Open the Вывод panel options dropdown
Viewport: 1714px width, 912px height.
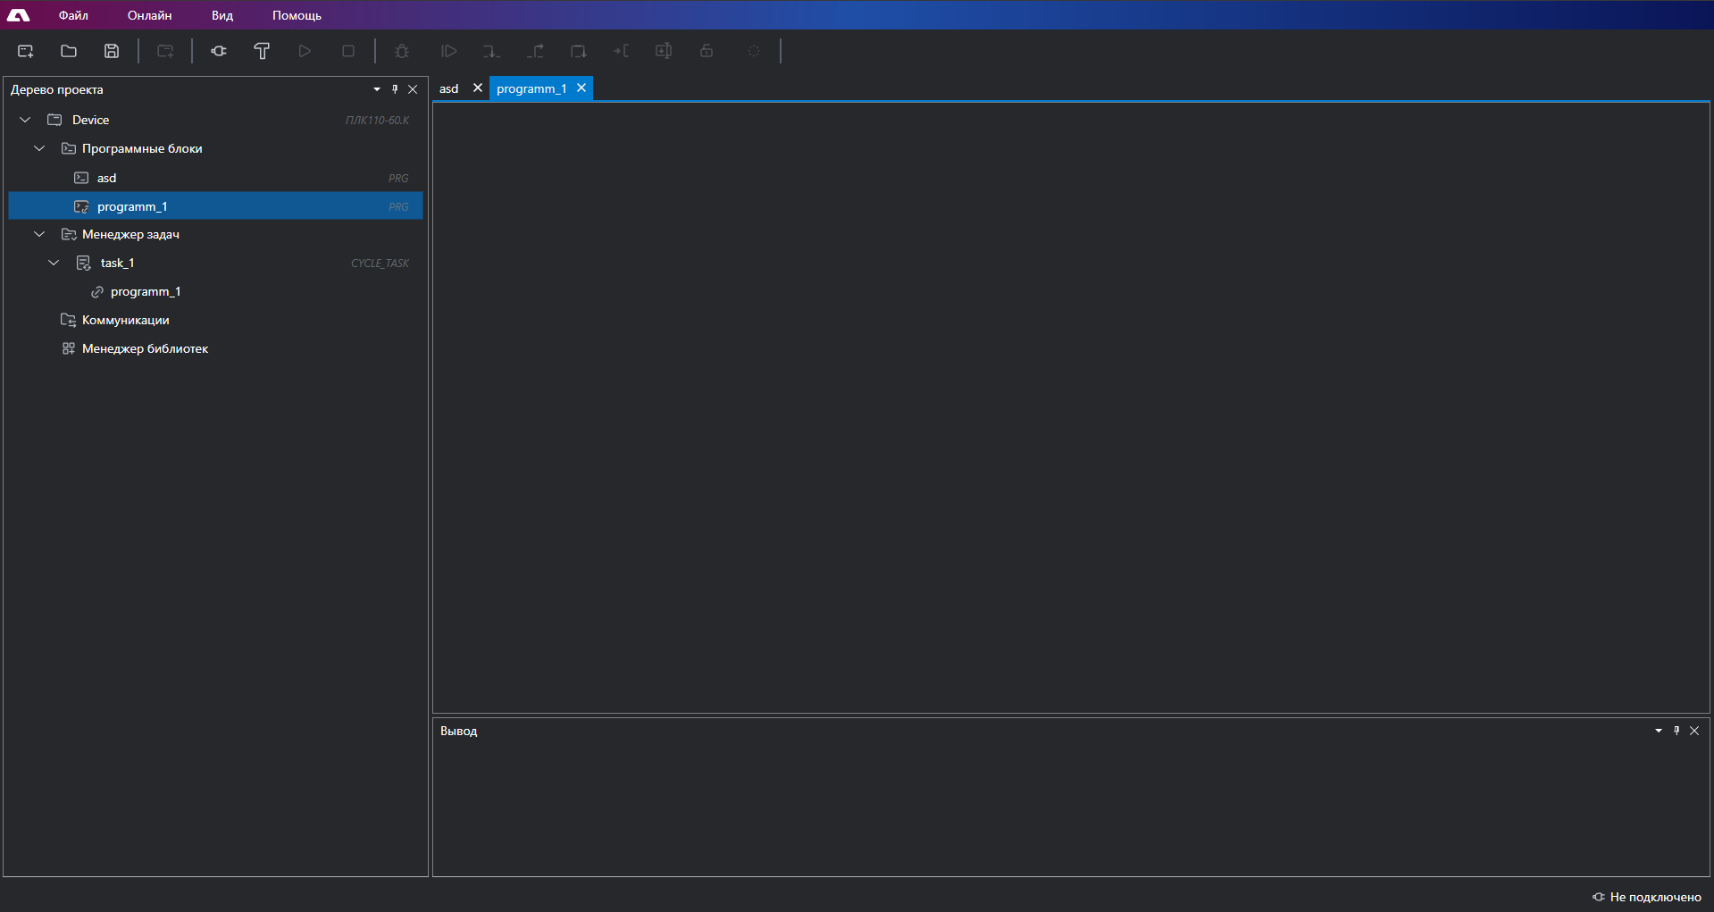(1659, 731)
